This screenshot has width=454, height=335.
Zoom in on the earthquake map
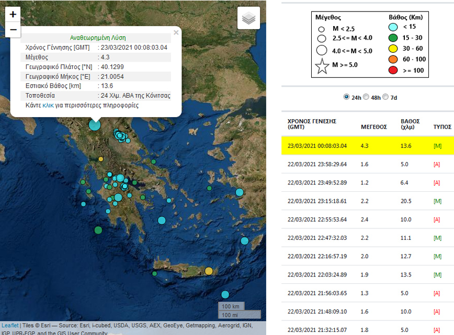[13, 15]
